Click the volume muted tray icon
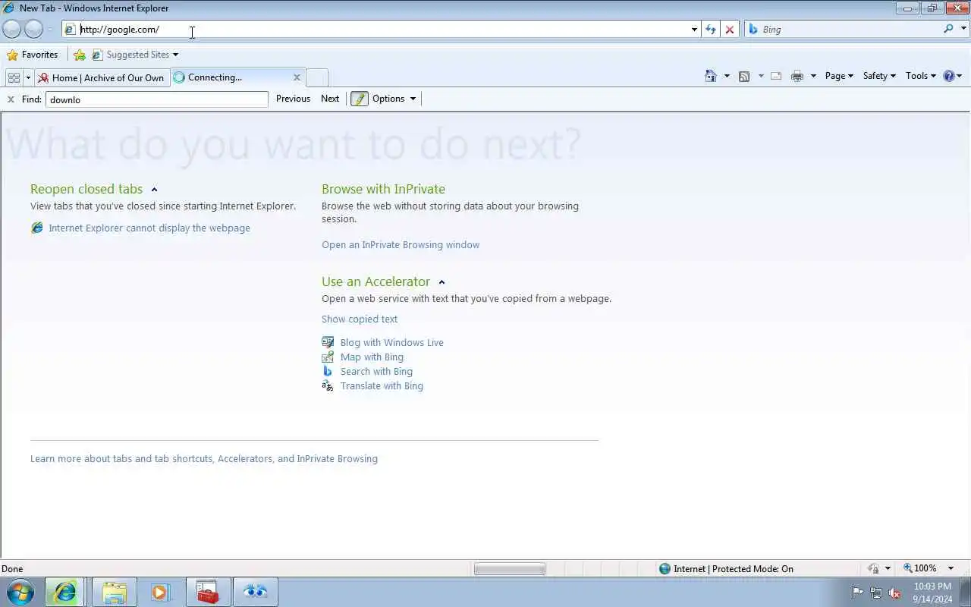This screenshot has width=971, height=607. click(x=894, y=593)
